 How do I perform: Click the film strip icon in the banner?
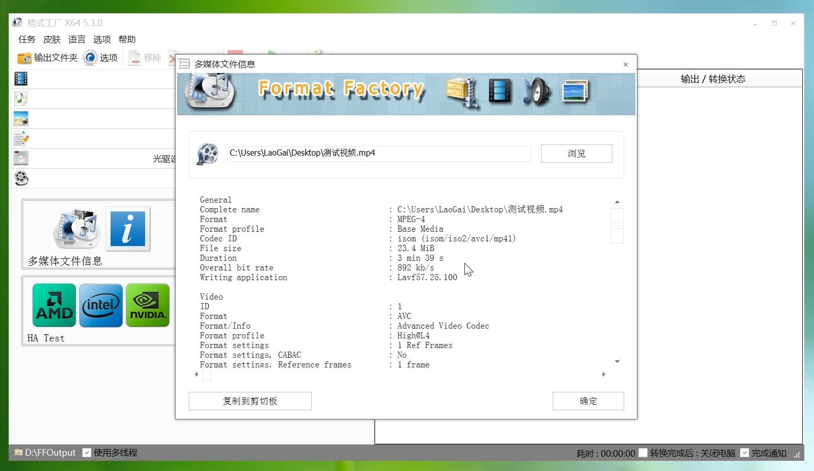coord(500,91)
